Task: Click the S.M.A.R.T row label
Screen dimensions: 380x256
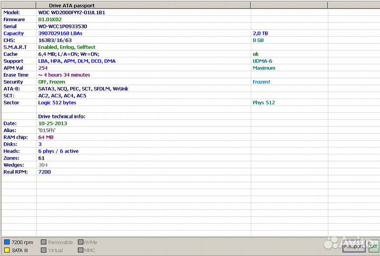Action: pos(15,47)
